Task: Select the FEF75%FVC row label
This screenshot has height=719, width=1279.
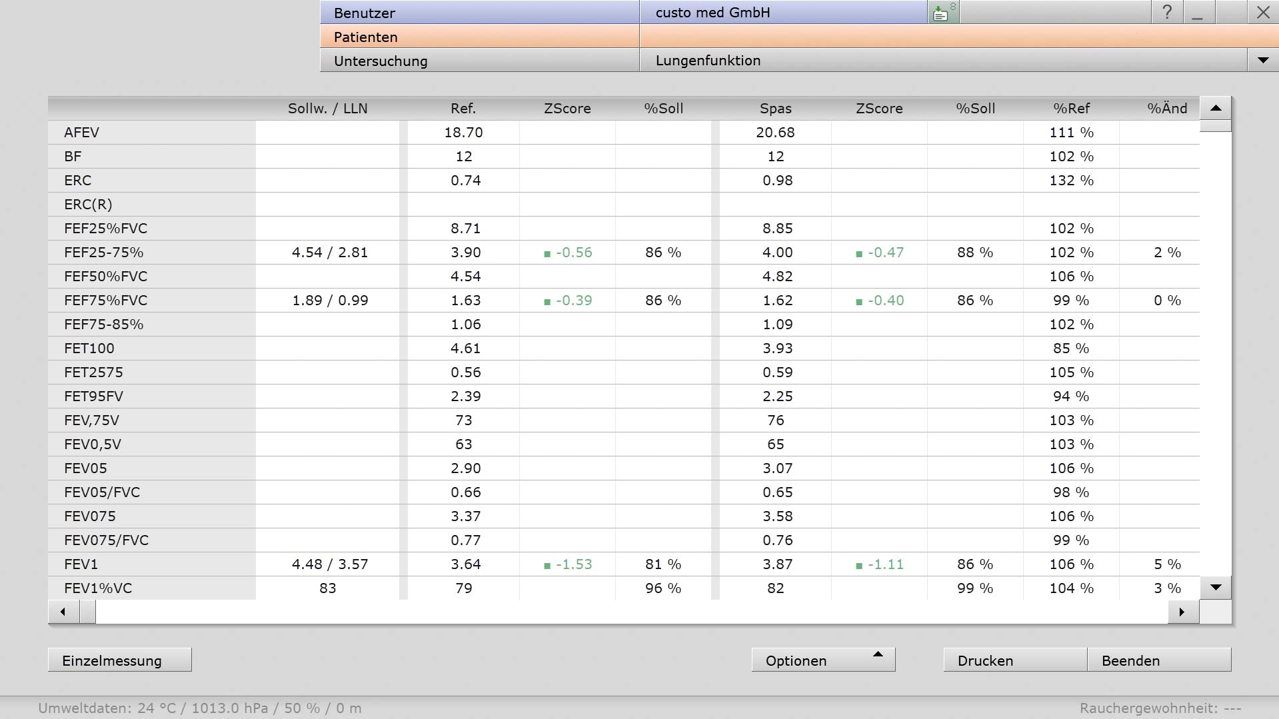Action: click(105, 300)
